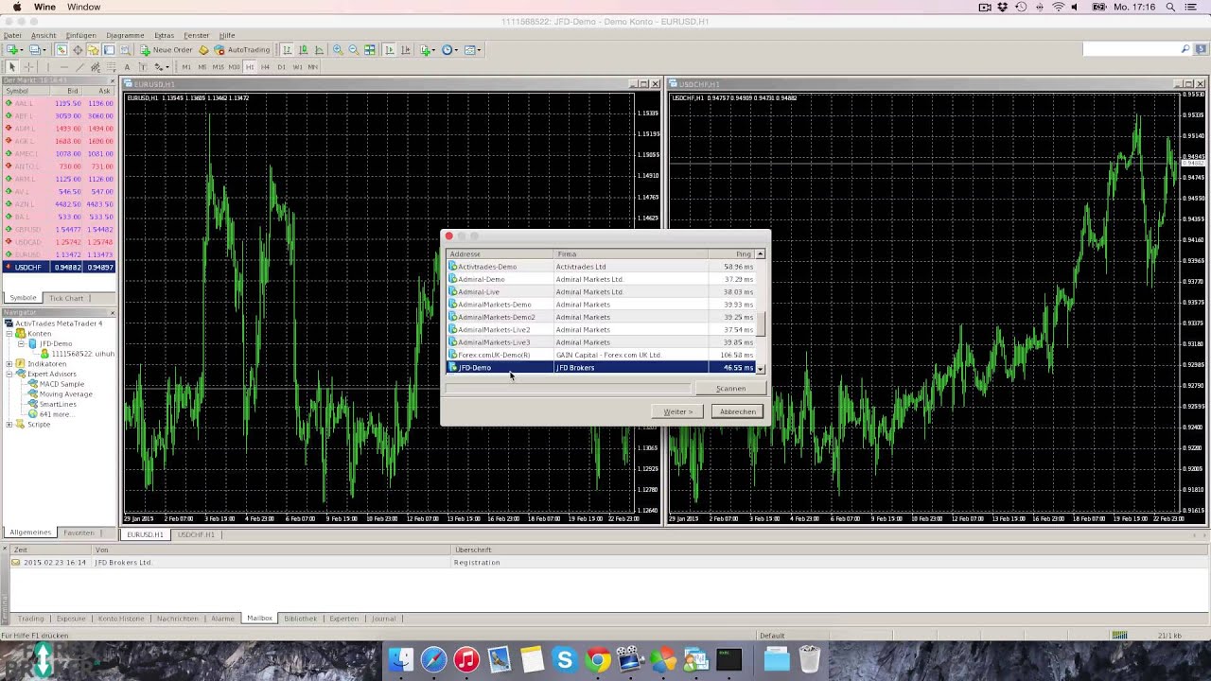Expand the Scripte tree node
The height and width of the screenshot is (681, 1211).
pos(9,425)
